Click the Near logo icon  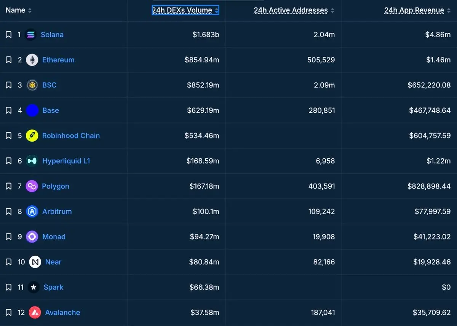[35, 262]
